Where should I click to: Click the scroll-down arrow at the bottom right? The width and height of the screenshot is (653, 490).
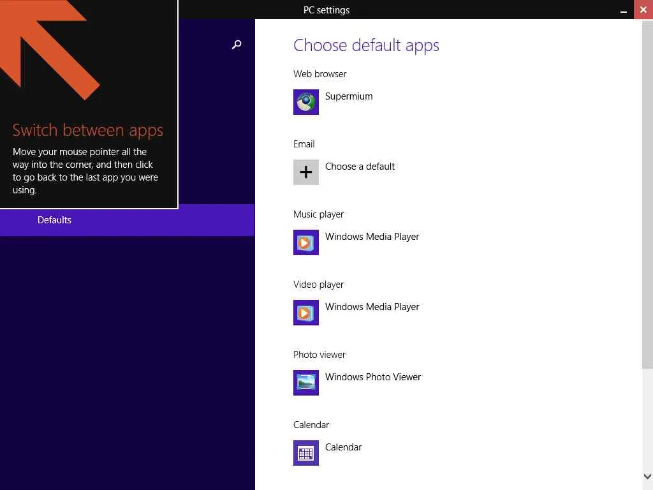tap(647, 477)
